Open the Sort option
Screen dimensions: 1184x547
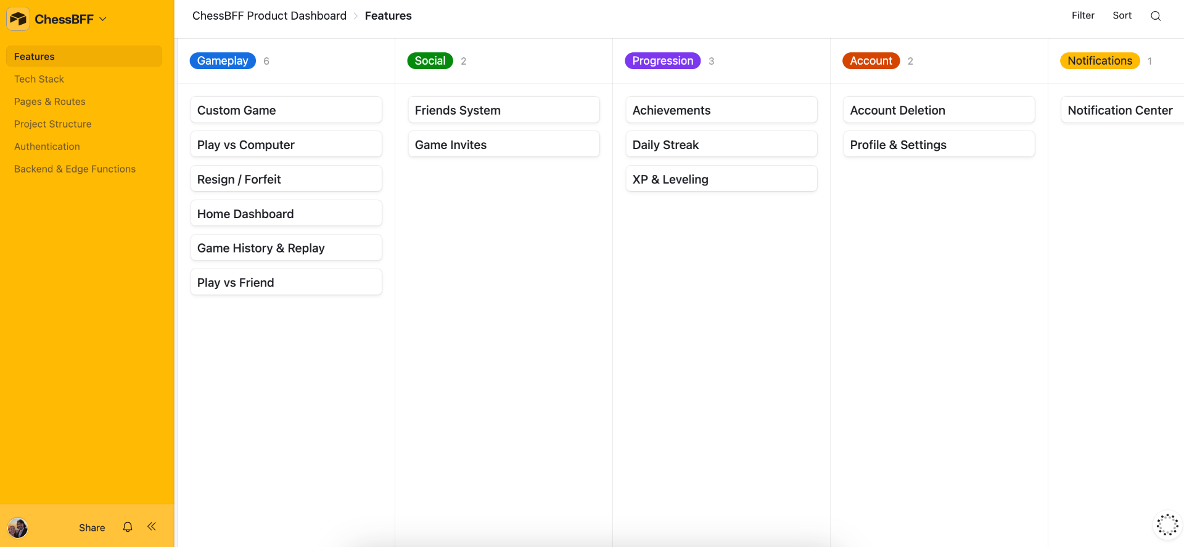(1122, 15)
